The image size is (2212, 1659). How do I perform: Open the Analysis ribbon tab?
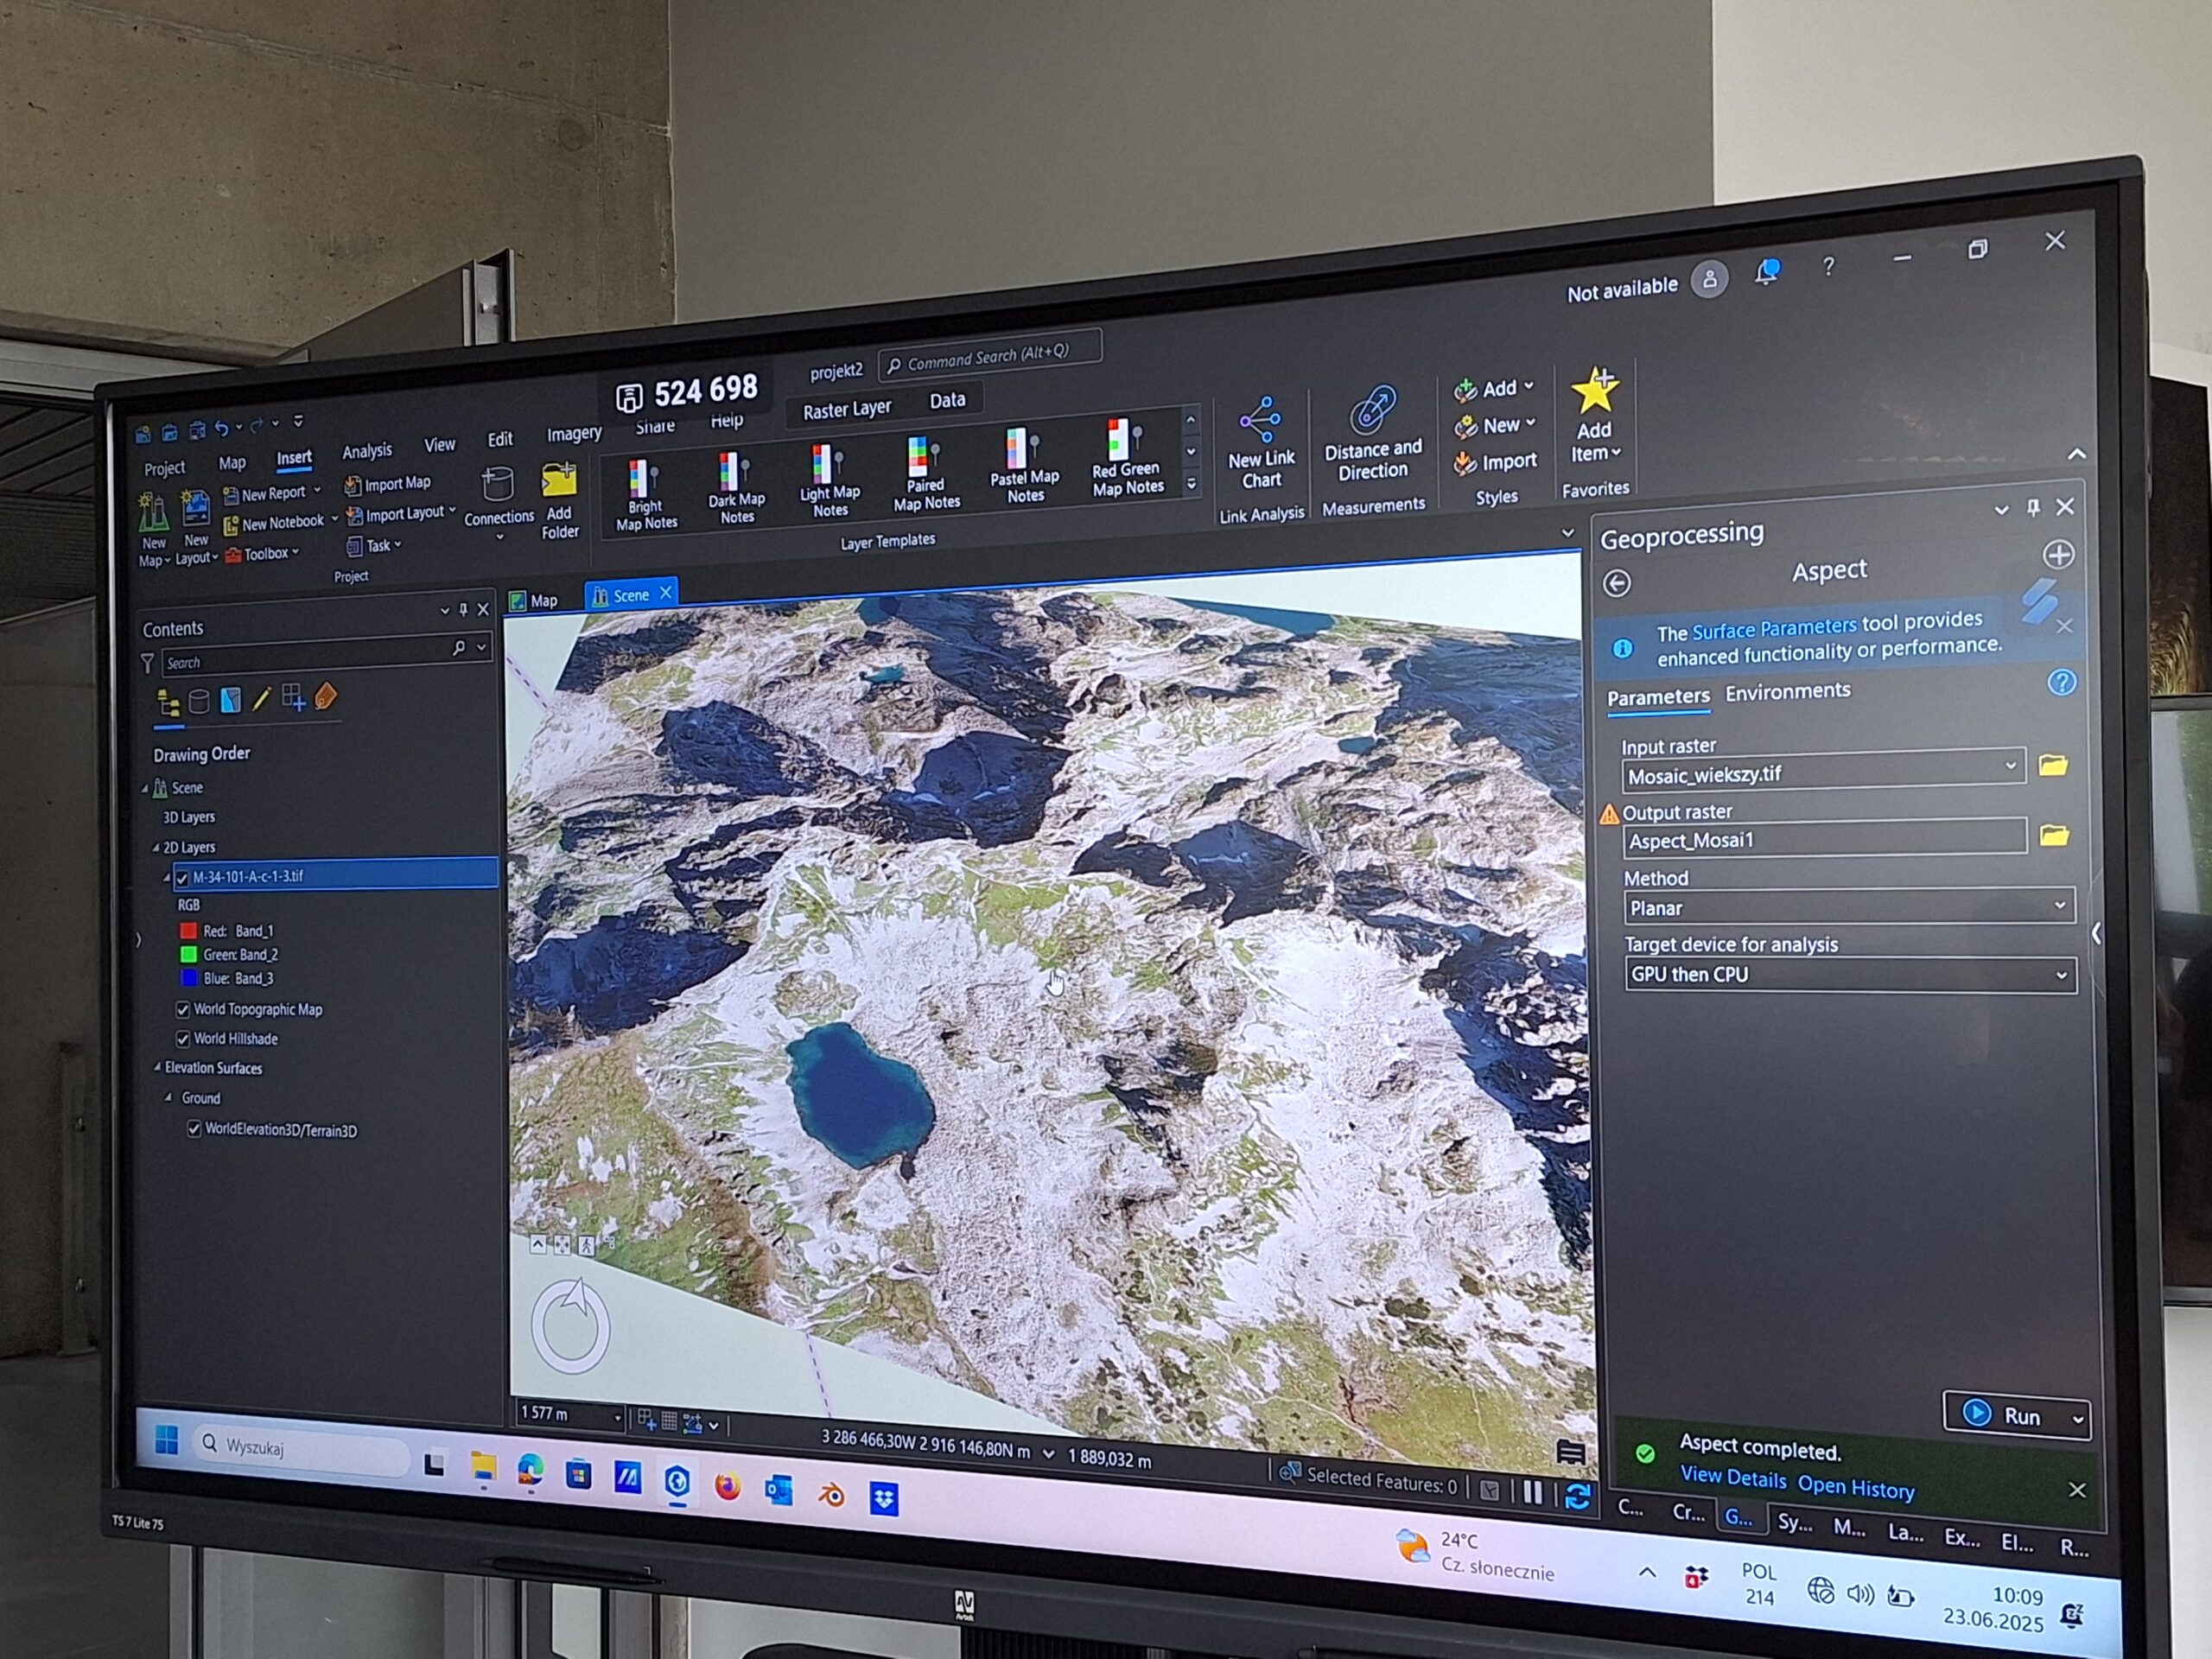tap(367, 451)
